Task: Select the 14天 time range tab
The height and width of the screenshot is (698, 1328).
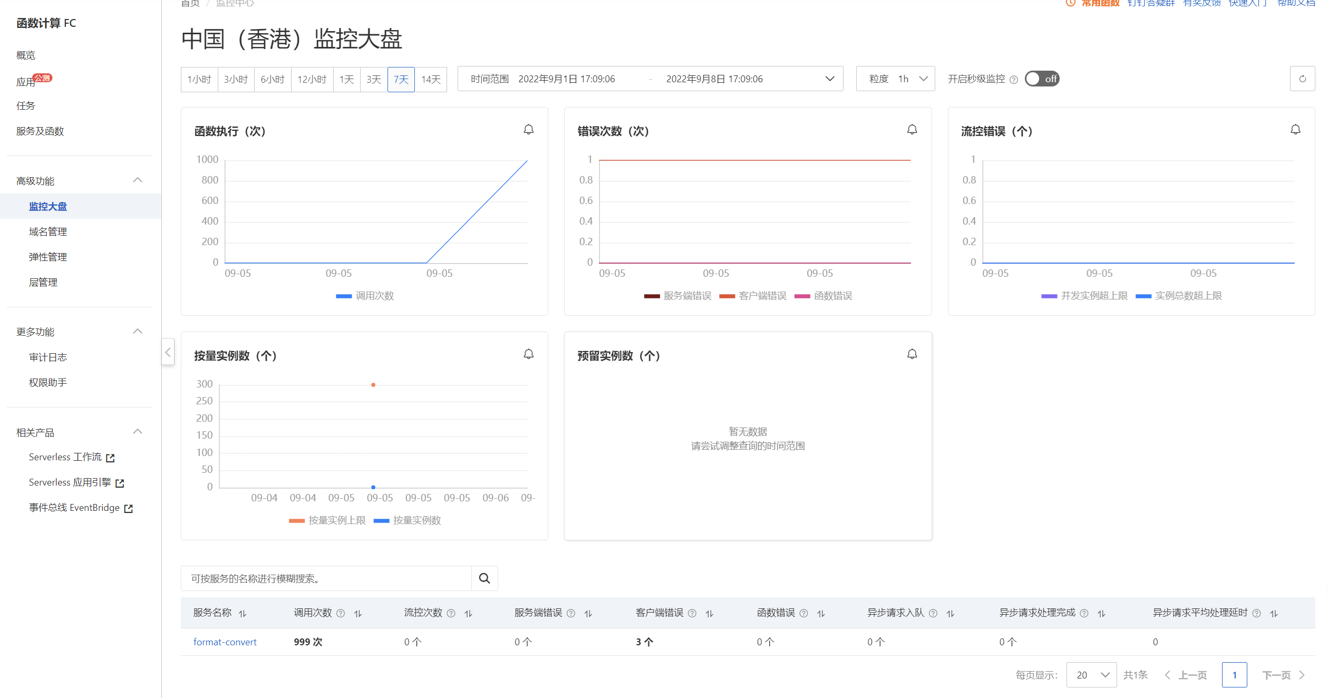Action: pos(431,80)
